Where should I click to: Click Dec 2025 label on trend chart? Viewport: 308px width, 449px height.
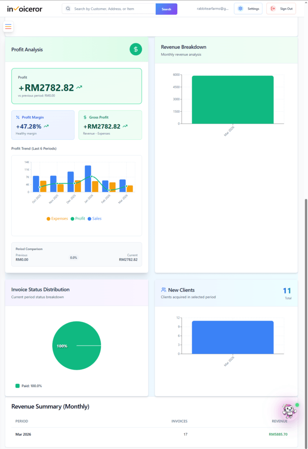pyautogui.click(x=71, y=199)
